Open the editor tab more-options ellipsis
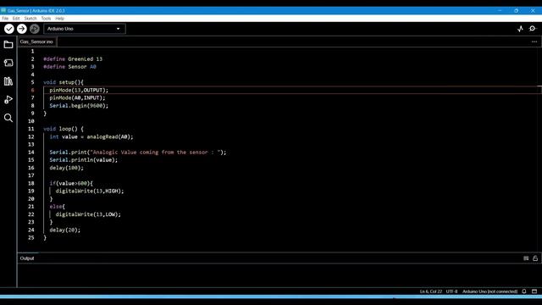This screenshot has width=542, height=305. (534, 42)
